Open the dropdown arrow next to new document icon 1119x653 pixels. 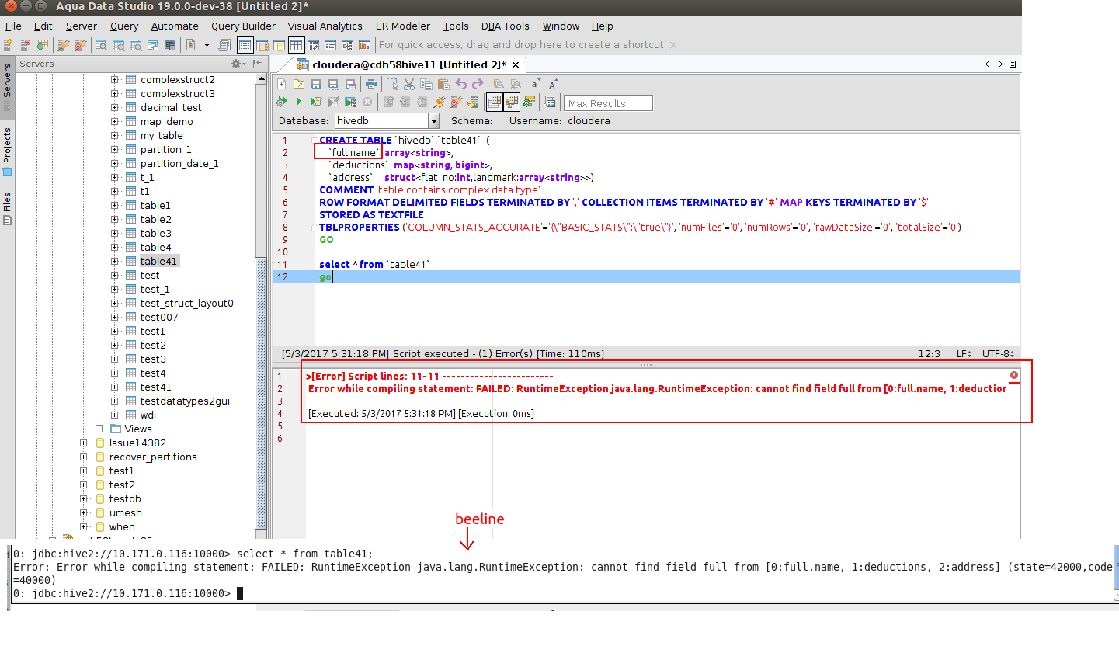207,45
